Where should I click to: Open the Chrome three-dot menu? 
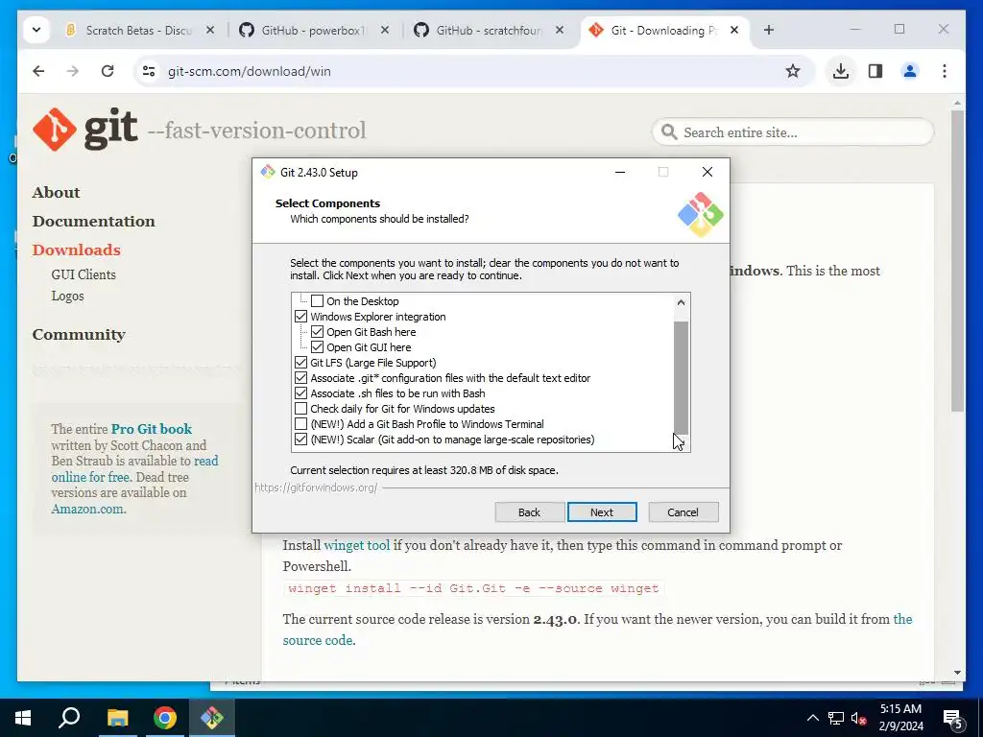pos(945,71)
